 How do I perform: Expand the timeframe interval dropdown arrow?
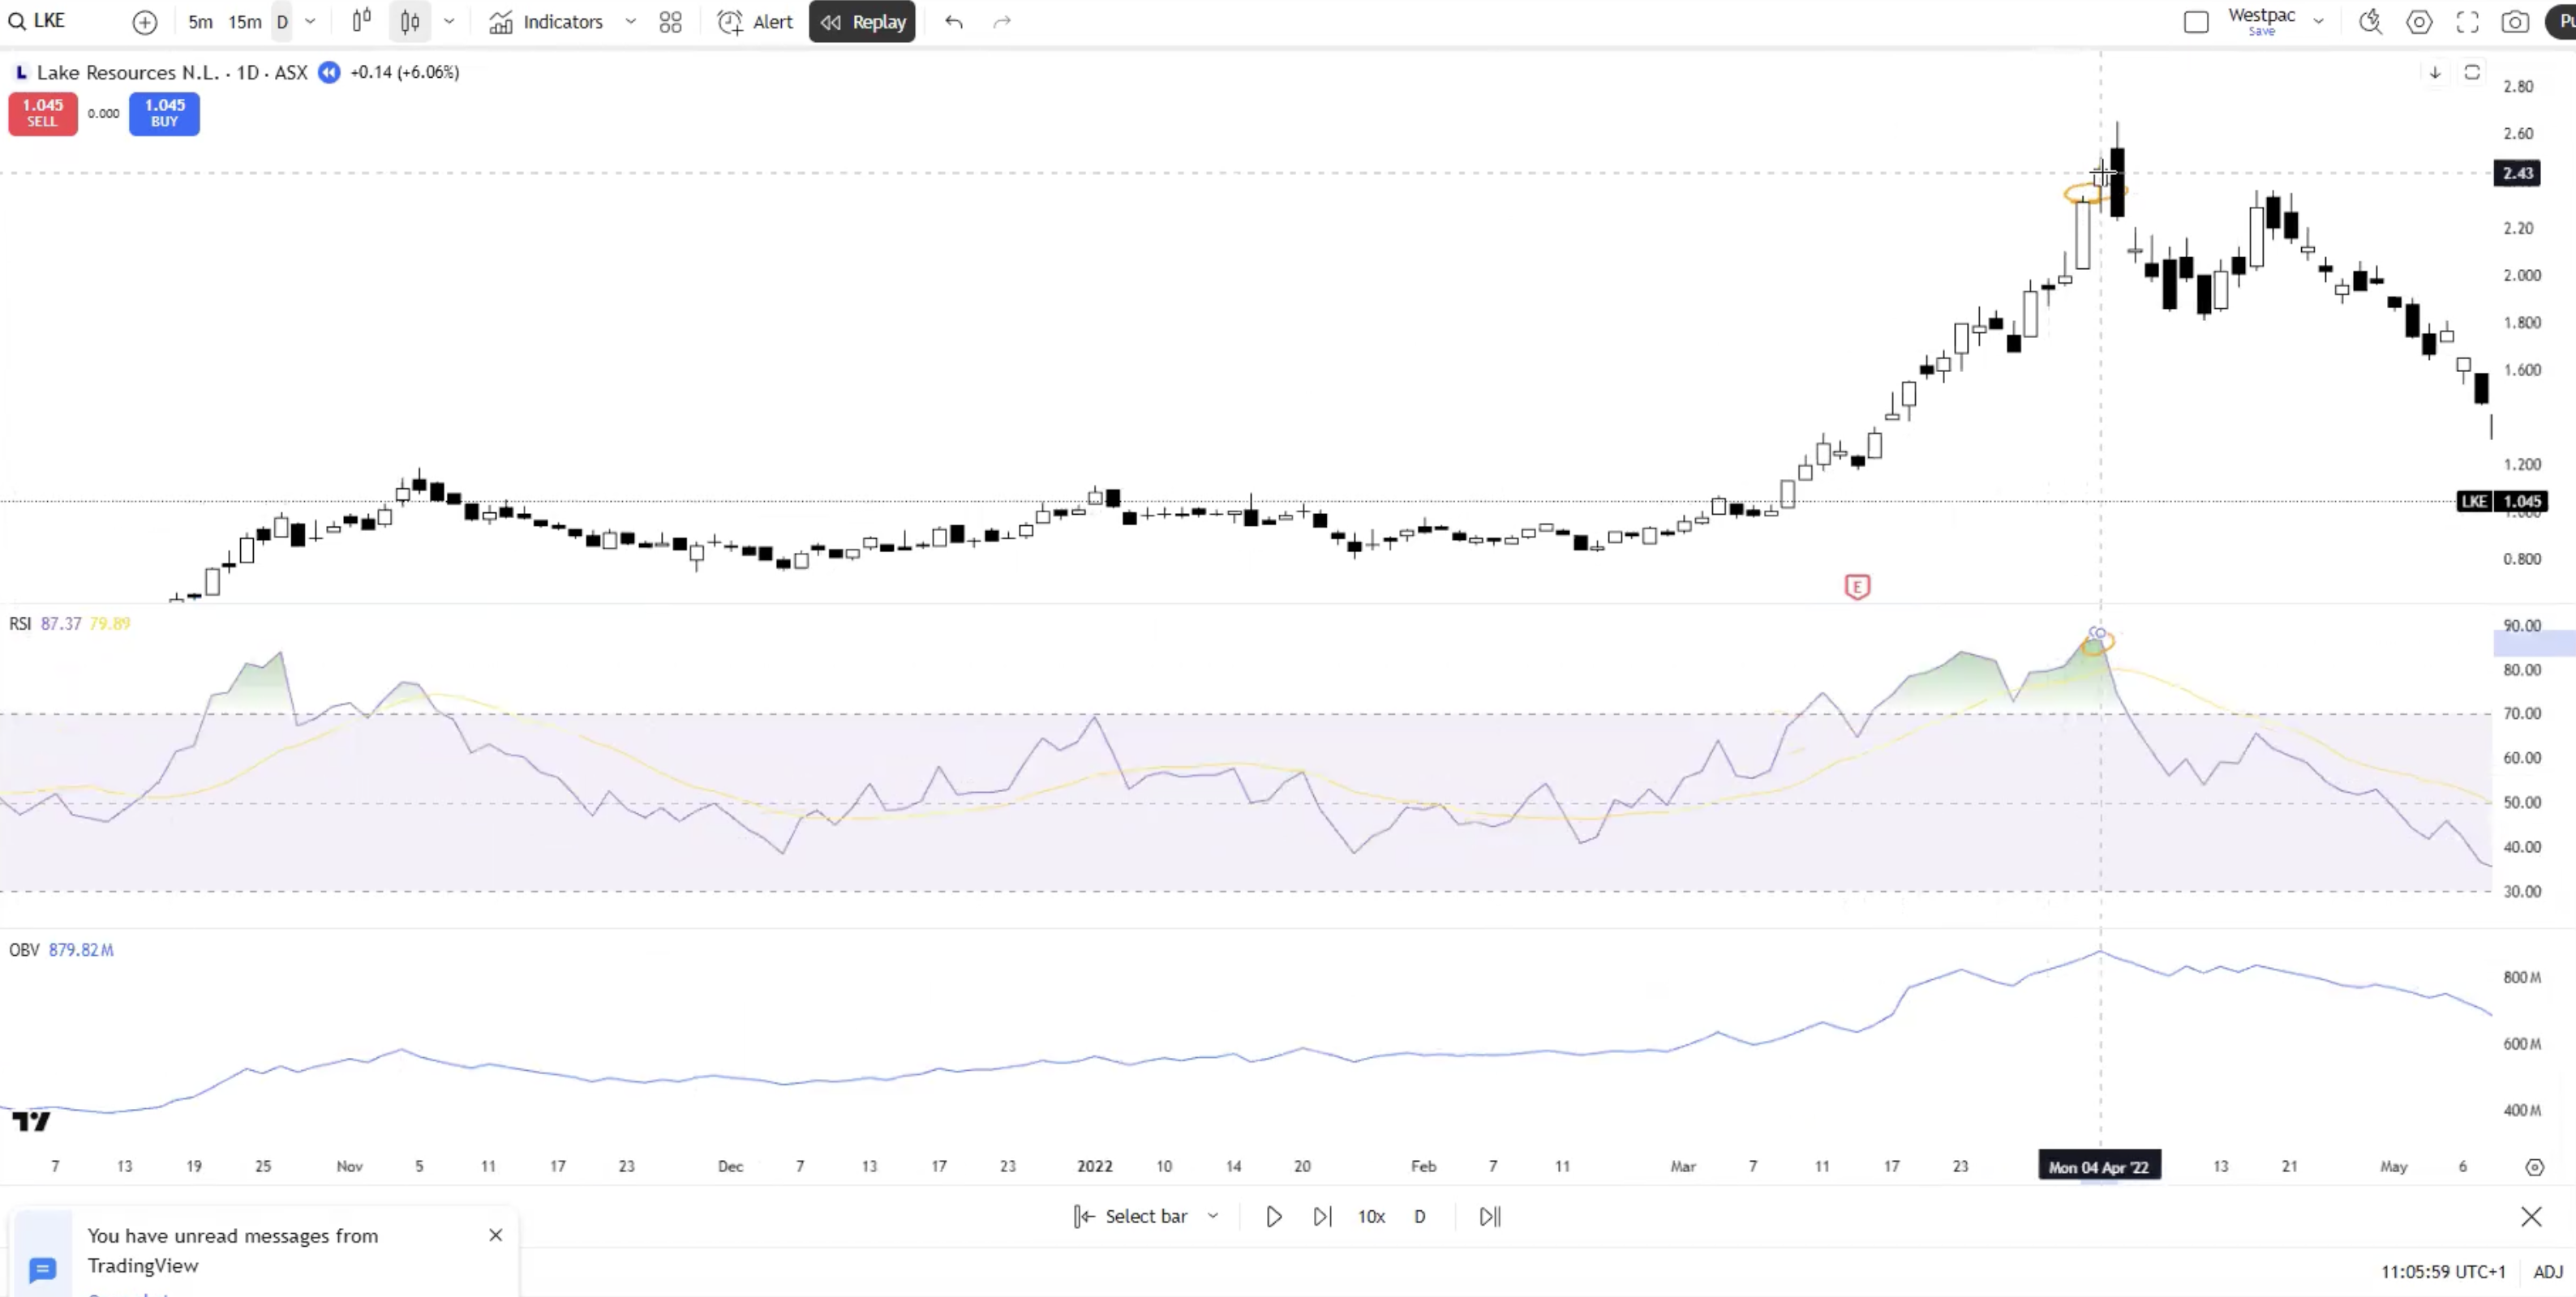(x=310, y=22)
